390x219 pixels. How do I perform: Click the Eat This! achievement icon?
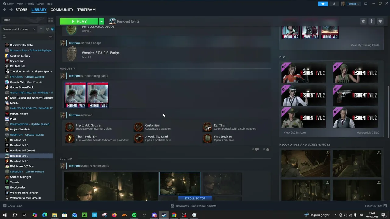pyautogui.click(x=207, y=127)
